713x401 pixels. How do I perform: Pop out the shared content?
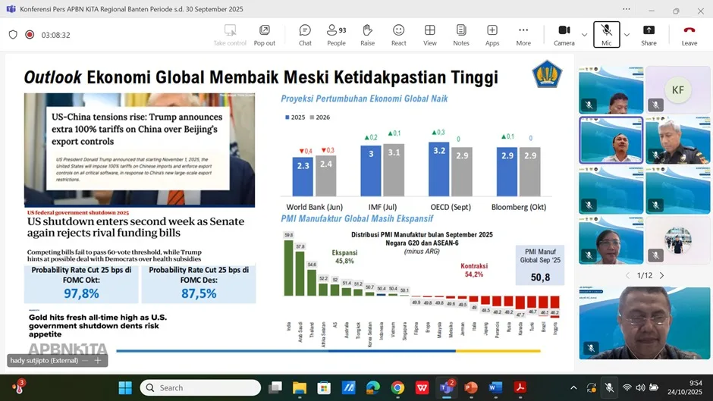click(265, 34)
